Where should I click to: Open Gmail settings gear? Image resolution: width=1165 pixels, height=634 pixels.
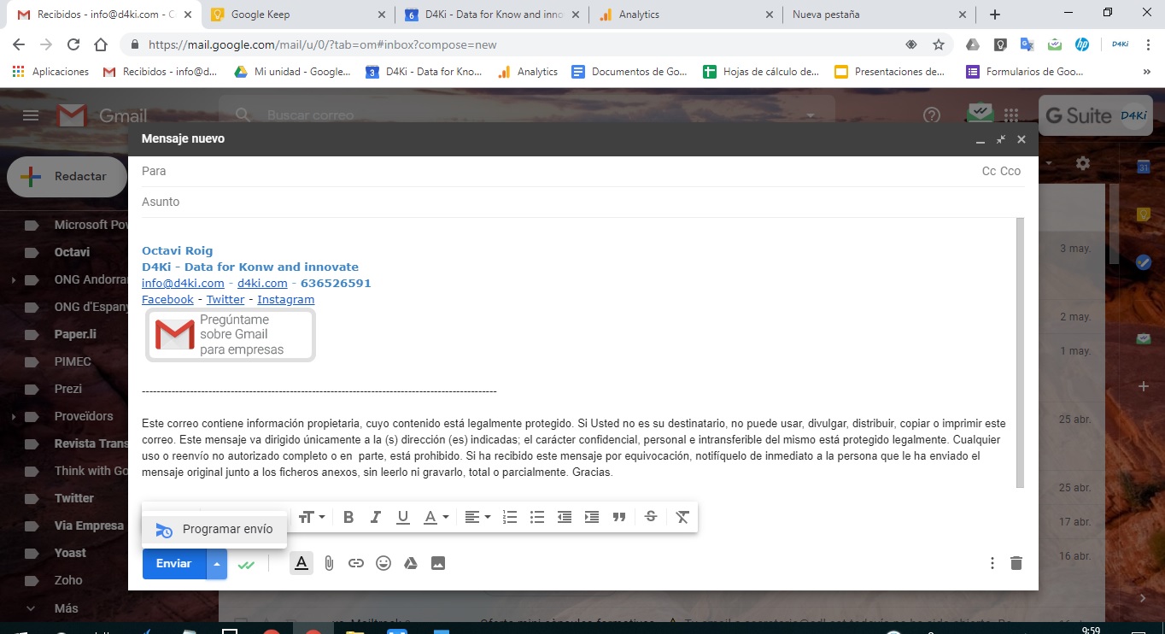(1083, 163)
